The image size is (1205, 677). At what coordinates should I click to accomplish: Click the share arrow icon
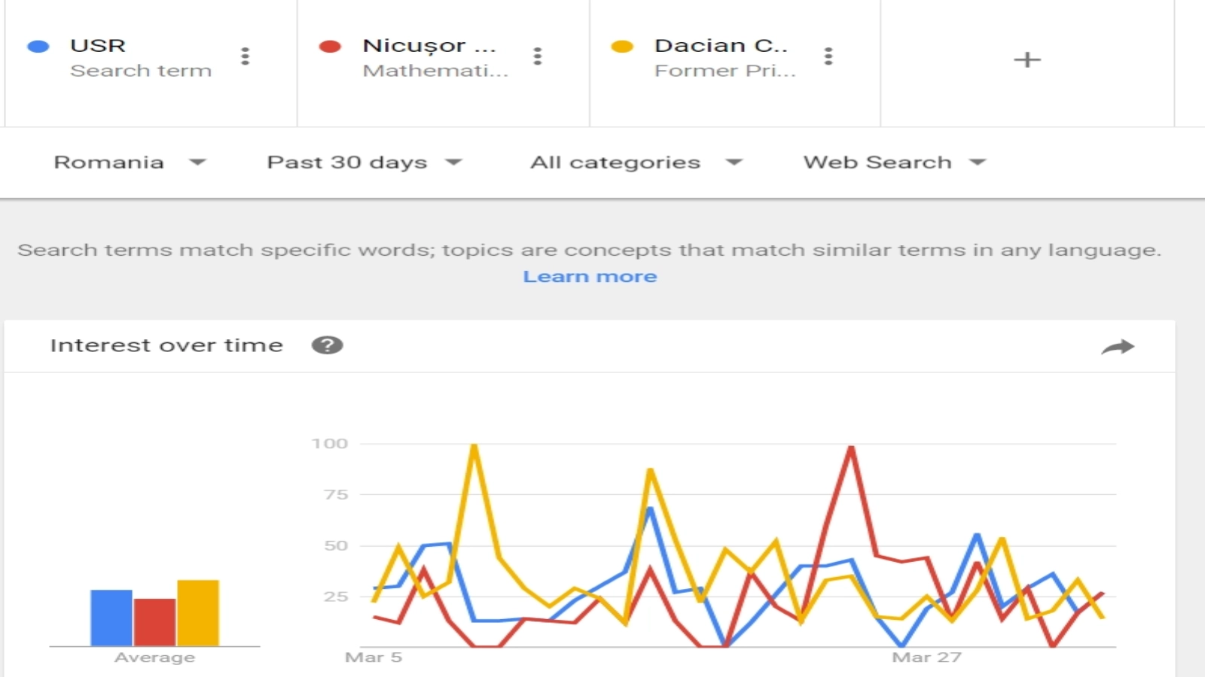pos(1117,347)
